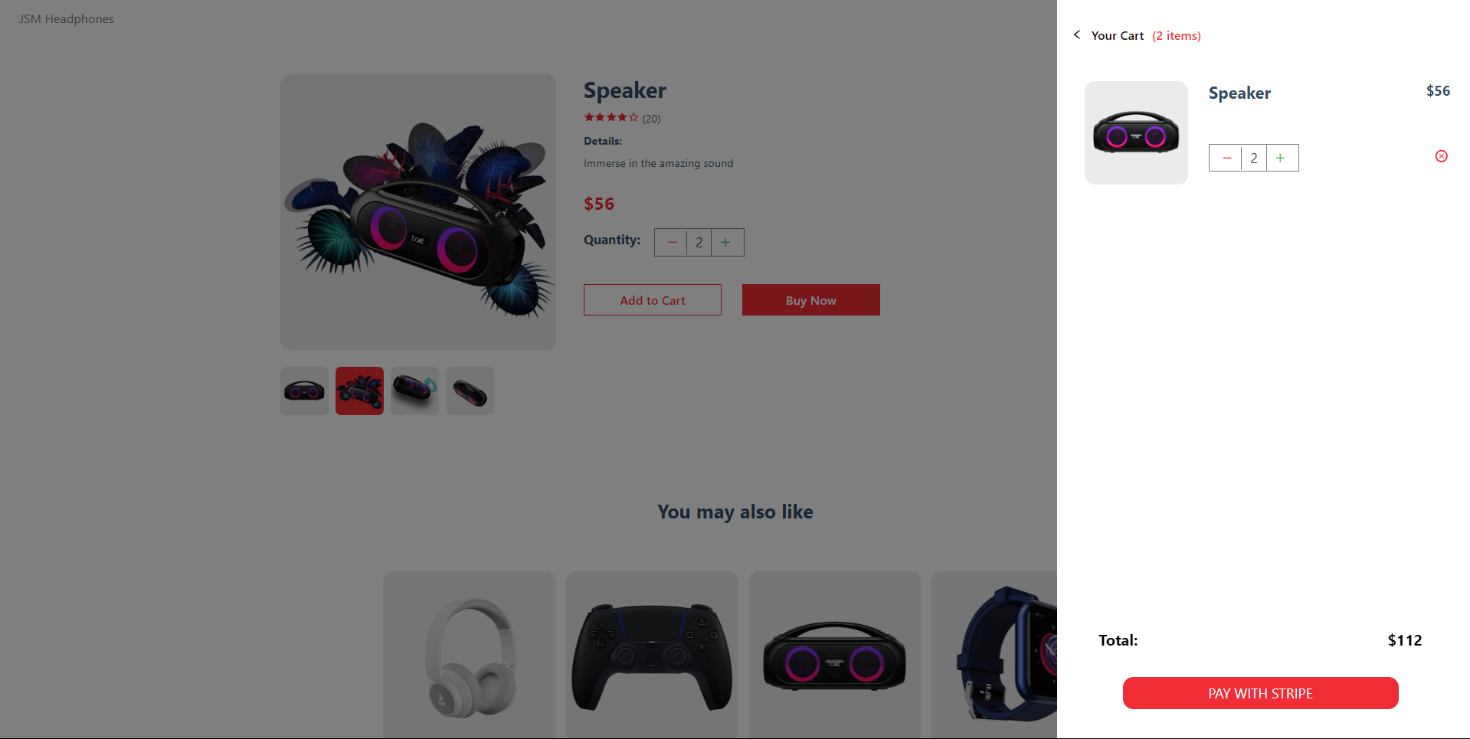Open JSM Headphones home link
Image resolution: width=1470 pixels, height=739 pixels.
[x=67, y=18]
